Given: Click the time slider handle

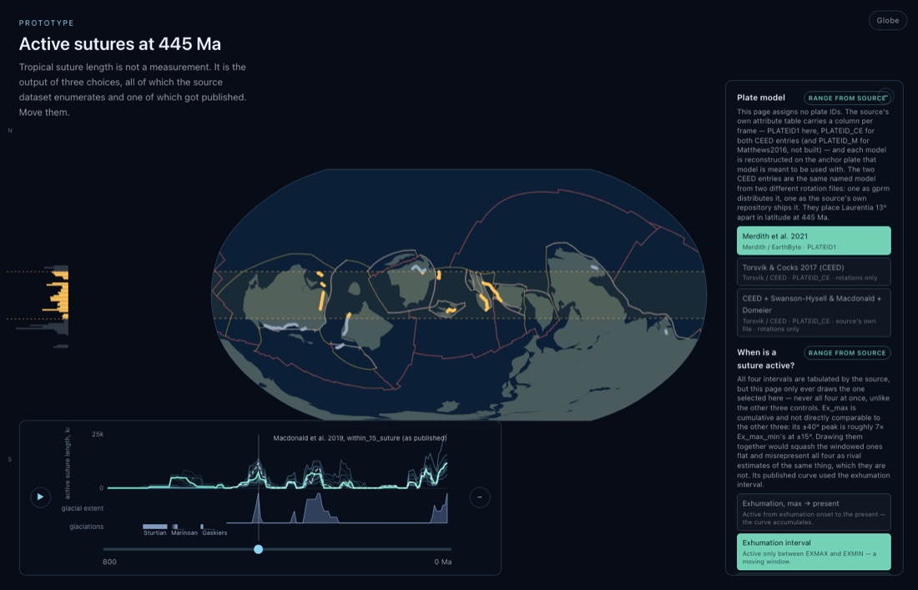Looking at the screenshot, I should coord(258,549).
